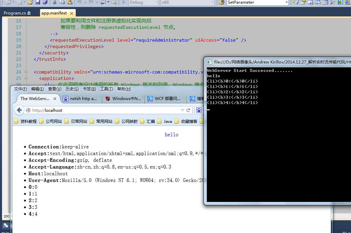
Task: Undo the last edit in Visual Studio
Action: 79,2
